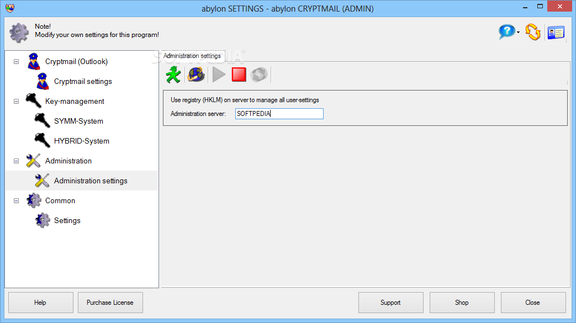
Task: Open the ID card info icon
Action: [x=556, y=33]
